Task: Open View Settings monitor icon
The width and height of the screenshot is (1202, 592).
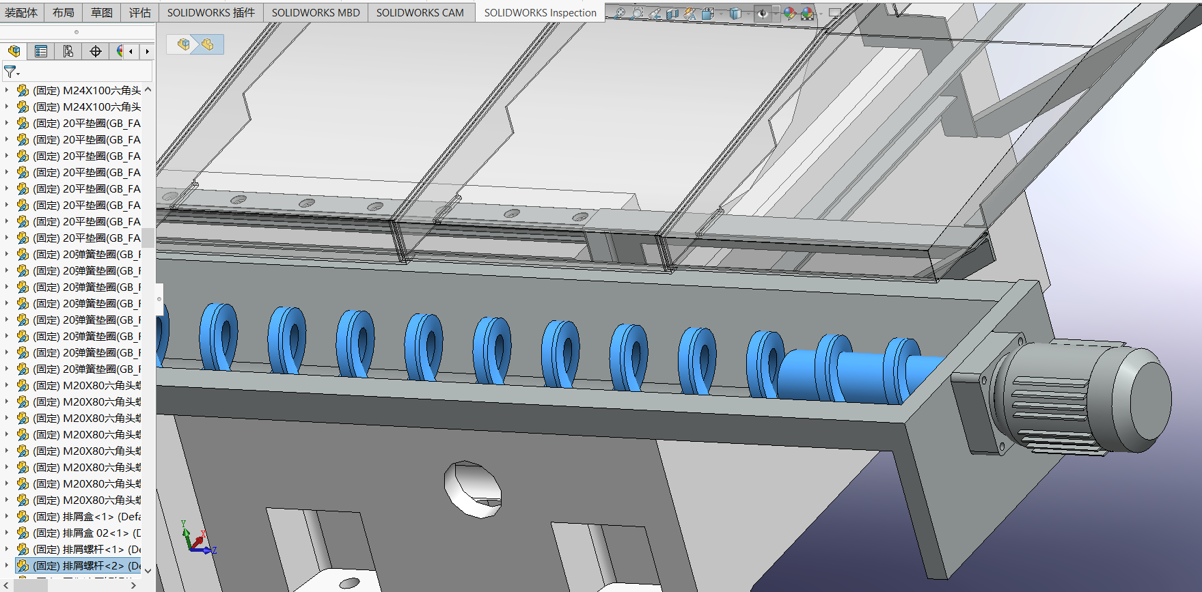Action: [x=834, y=13]
